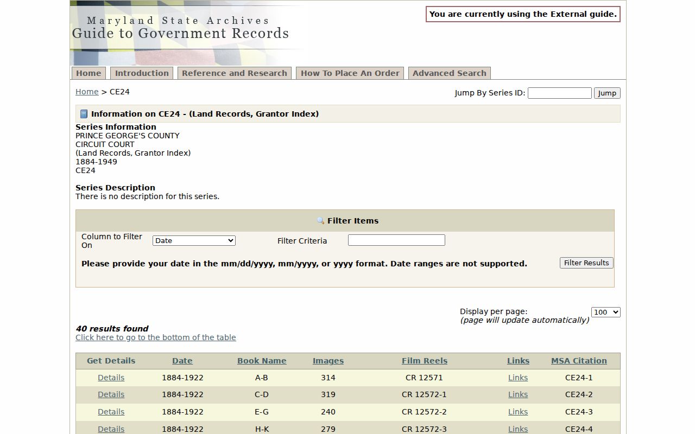The height and width of the screenshot is (434, 695).
Task: Open the Home tab
Action: pyautogui.click(x=89, y=73)
